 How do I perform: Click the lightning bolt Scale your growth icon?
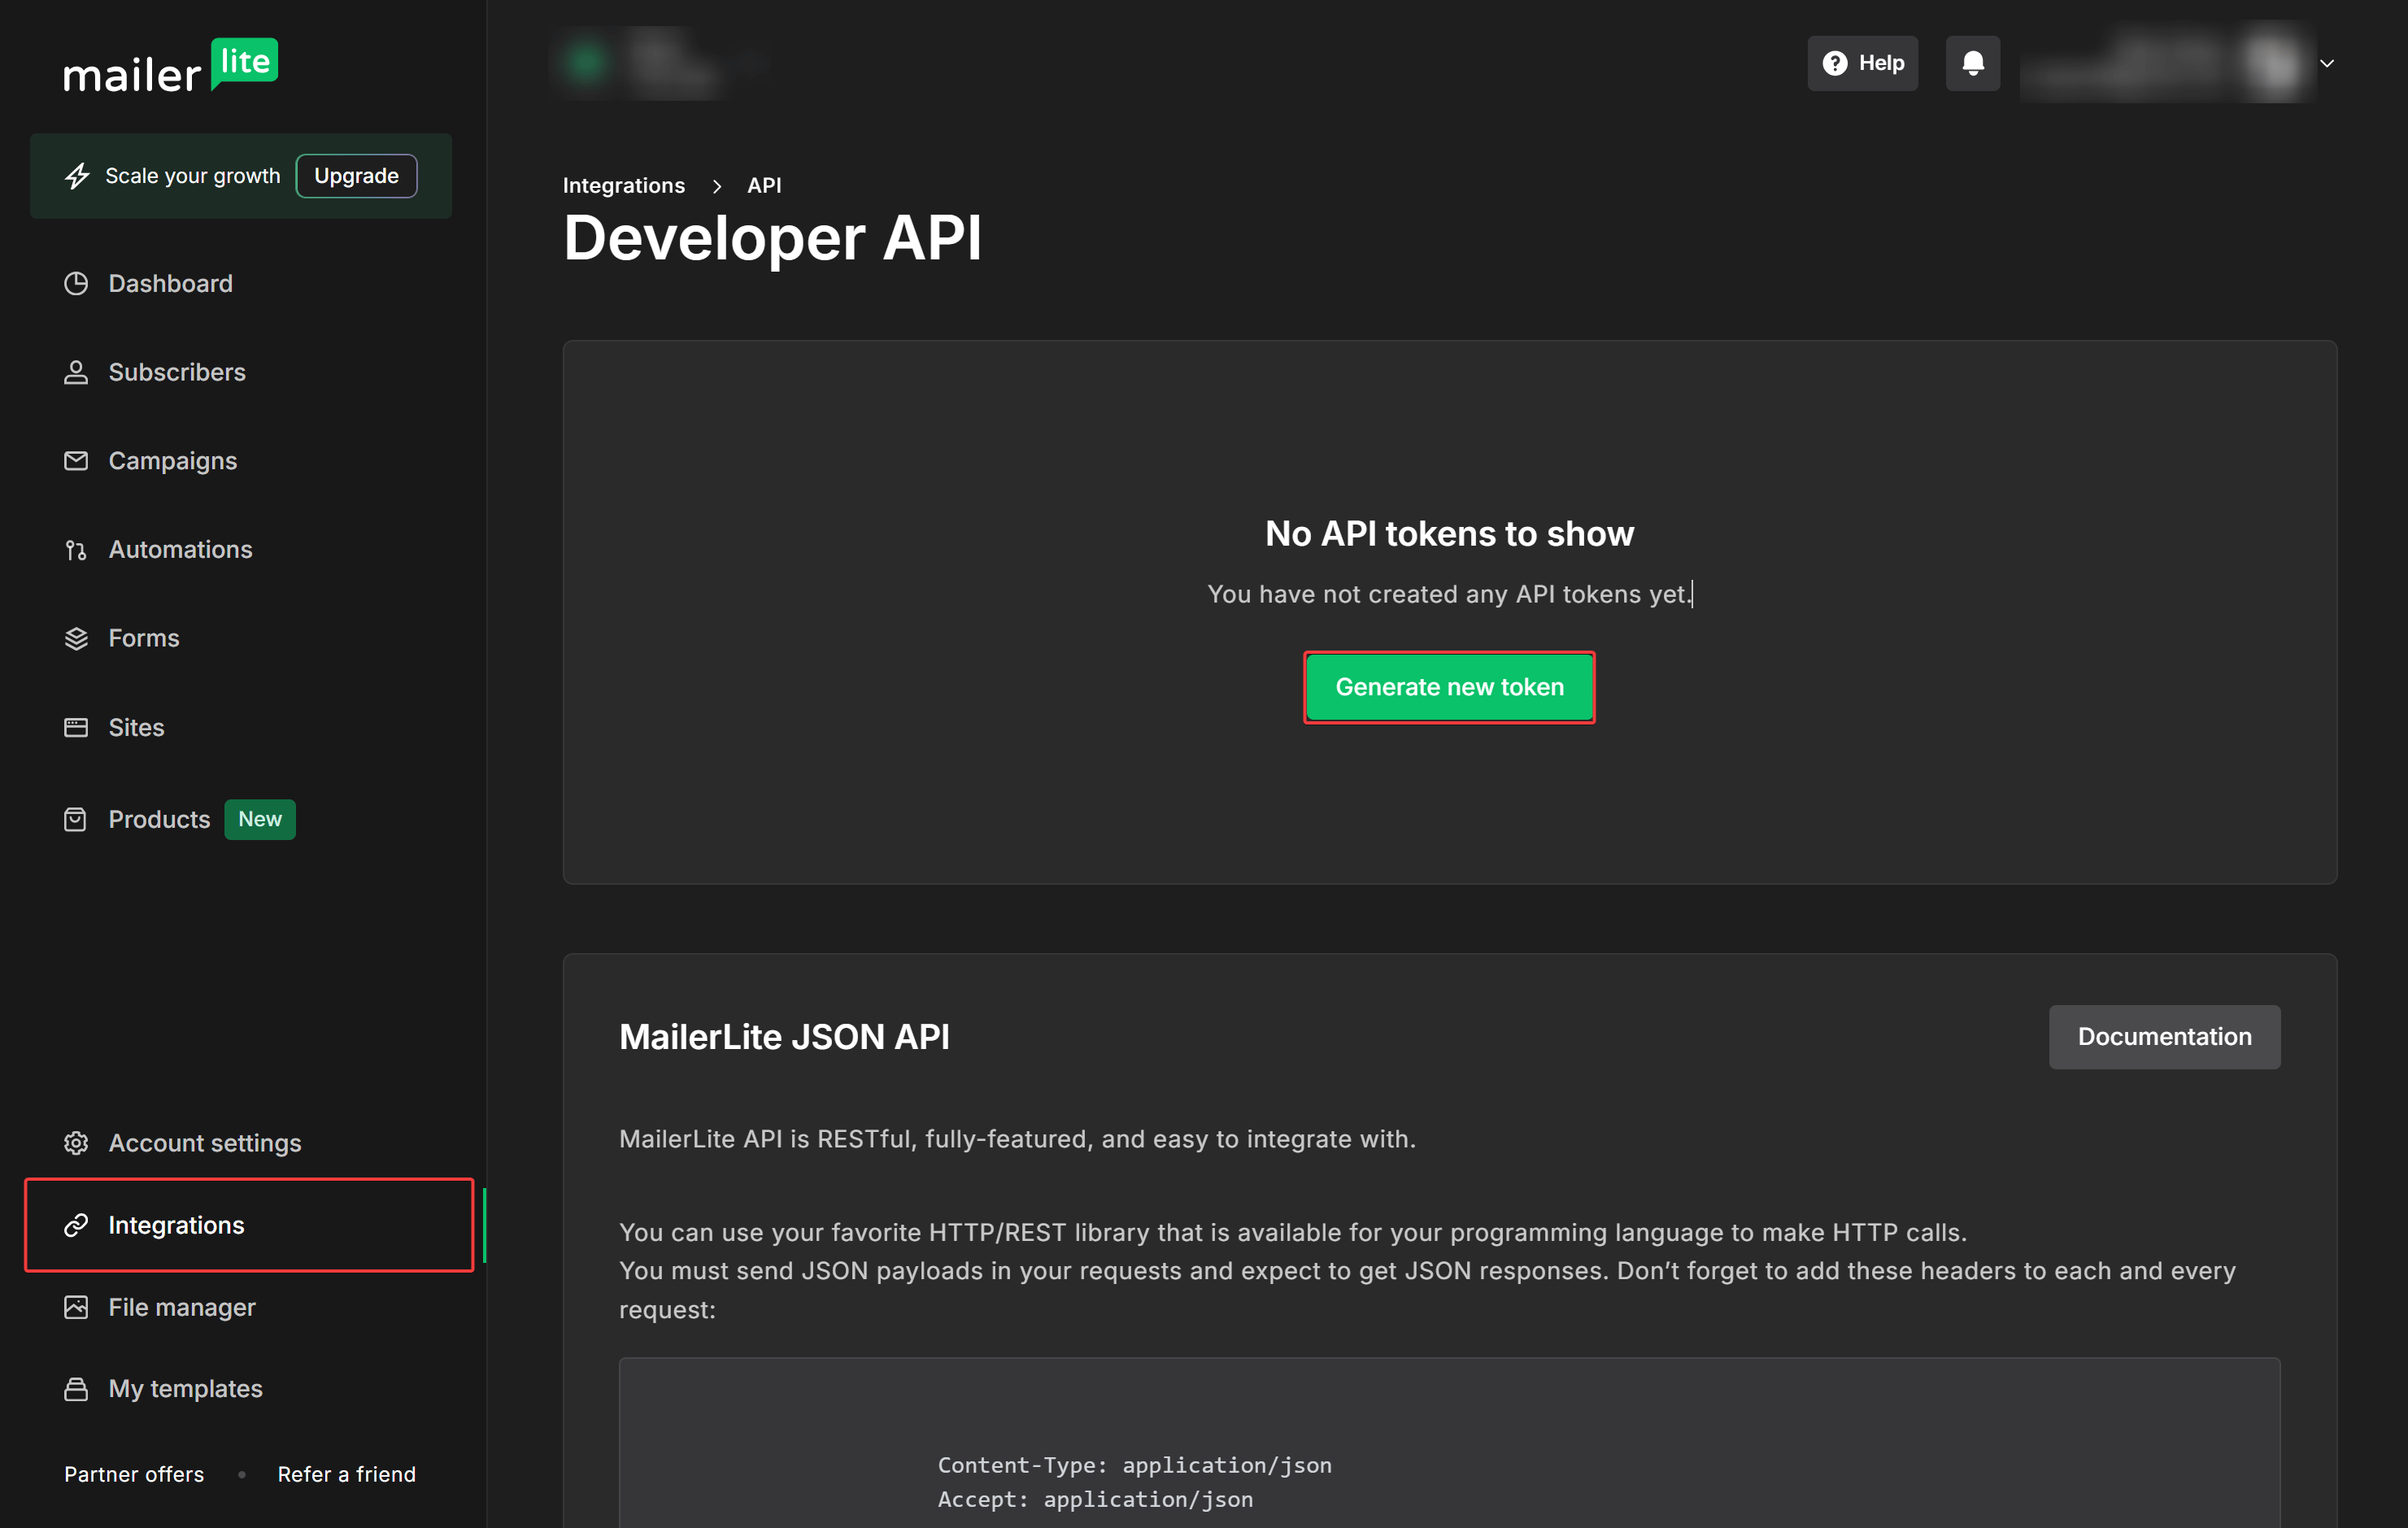point(77,176)
